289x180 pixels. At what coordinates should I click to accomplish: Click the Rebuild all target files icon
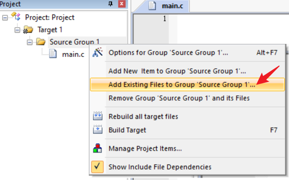[x=97, y=116]
